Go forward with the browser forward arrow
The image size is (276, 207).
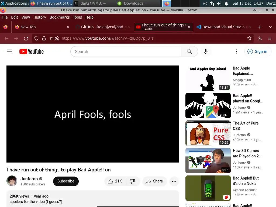pyautogui.click(x=16, y=38)
